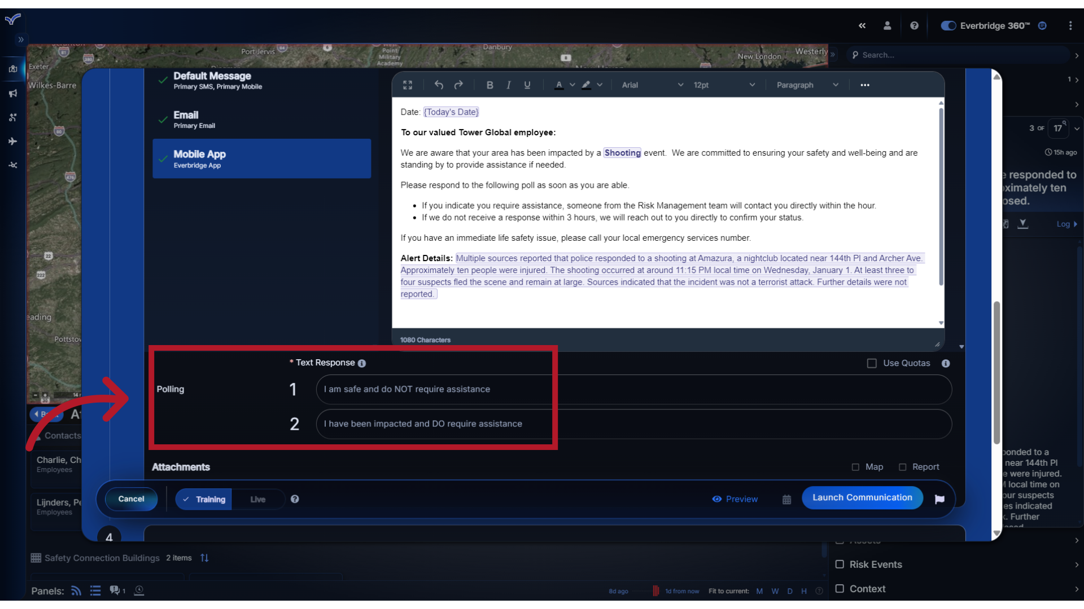Click the highlight color brush icon
The width and height of the screenshot is (1084, 609).
(586, 84)
